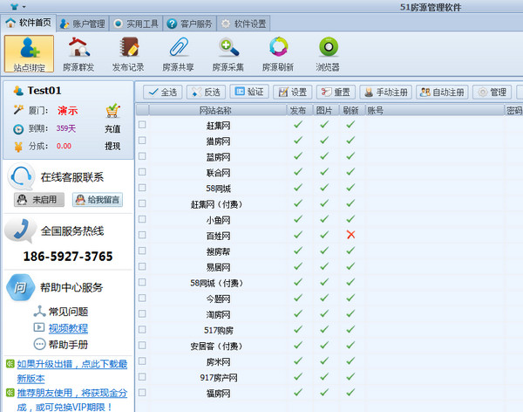The image size is (523, 412).
Task: Click 全选 select all button
Action: 163,93
